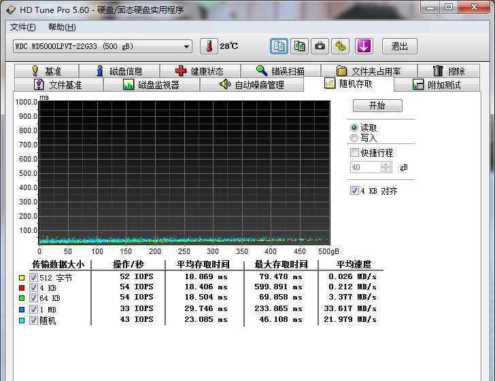Uncheck the 4 KB transfer size row
Viewport: 495px width, 381px height.
point(33,288)
